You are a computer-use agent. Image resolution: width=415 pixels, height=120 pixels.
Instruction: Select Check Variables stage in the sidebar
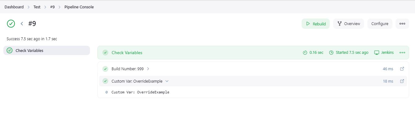point(47,50)
